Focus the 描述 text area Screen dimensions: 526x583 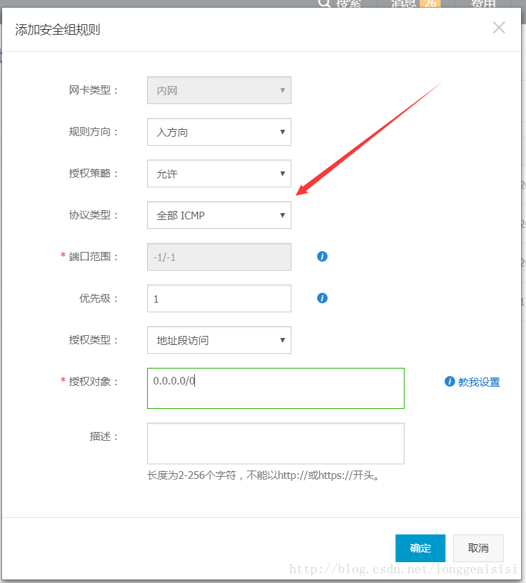pos(275,443)
